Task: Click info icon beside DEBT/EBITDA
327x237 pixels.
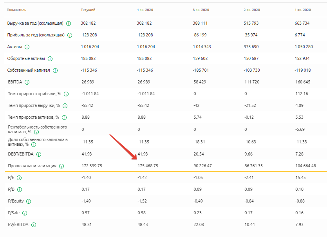Action: 39,154
